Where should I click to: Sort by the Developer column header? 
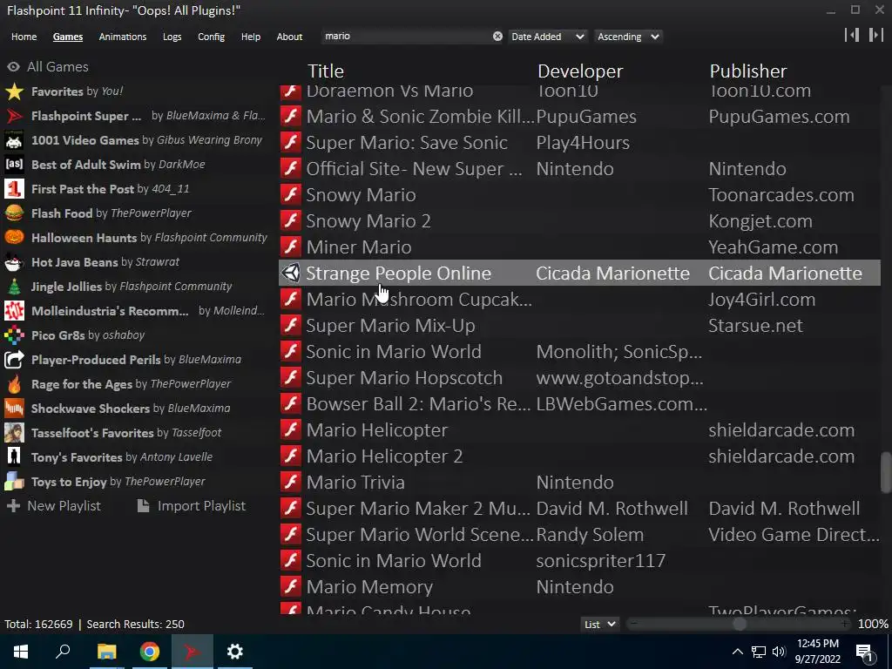tap(580, 71)
